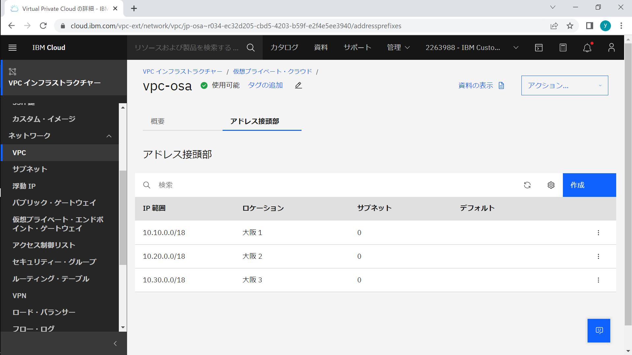Expand the アクション dropdown
632x355 pixels.
pos(565,85)
